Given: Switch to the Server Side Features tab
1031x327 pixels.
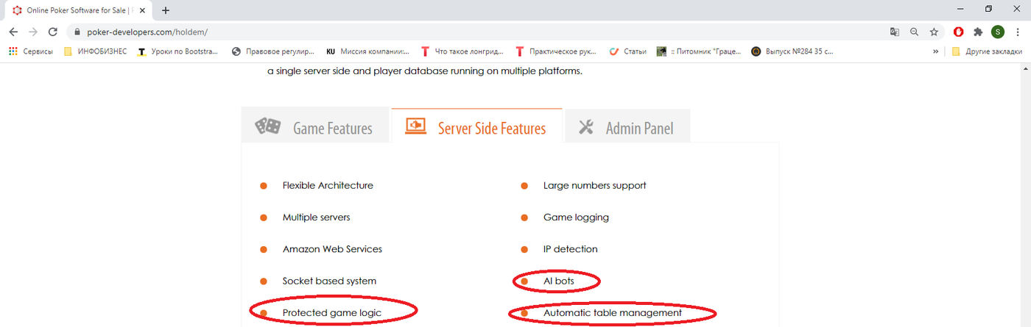Looking at the screenshot, I should (477, 126).
